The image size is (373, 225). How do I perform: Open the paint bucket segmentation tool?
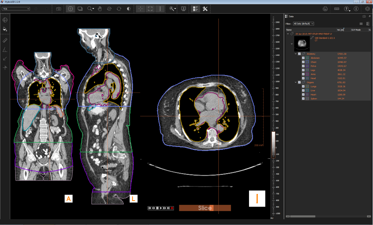pyautogui.click(x=5, y=29)
